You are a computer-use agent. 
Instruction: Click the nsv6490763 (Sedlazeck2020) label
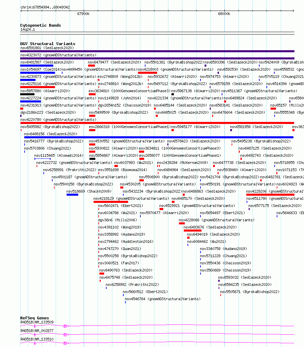coord(126,270)
